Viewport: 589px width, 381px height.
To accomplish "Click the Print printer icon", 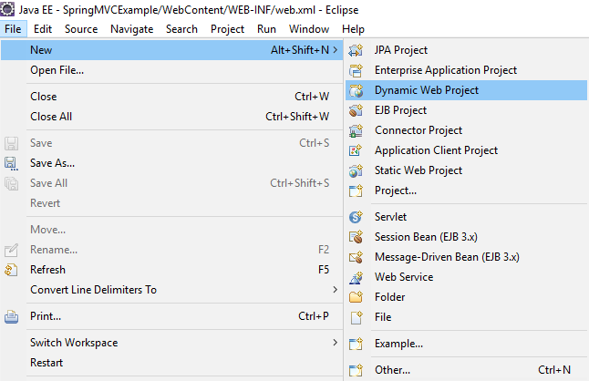I will coord(11,316).
